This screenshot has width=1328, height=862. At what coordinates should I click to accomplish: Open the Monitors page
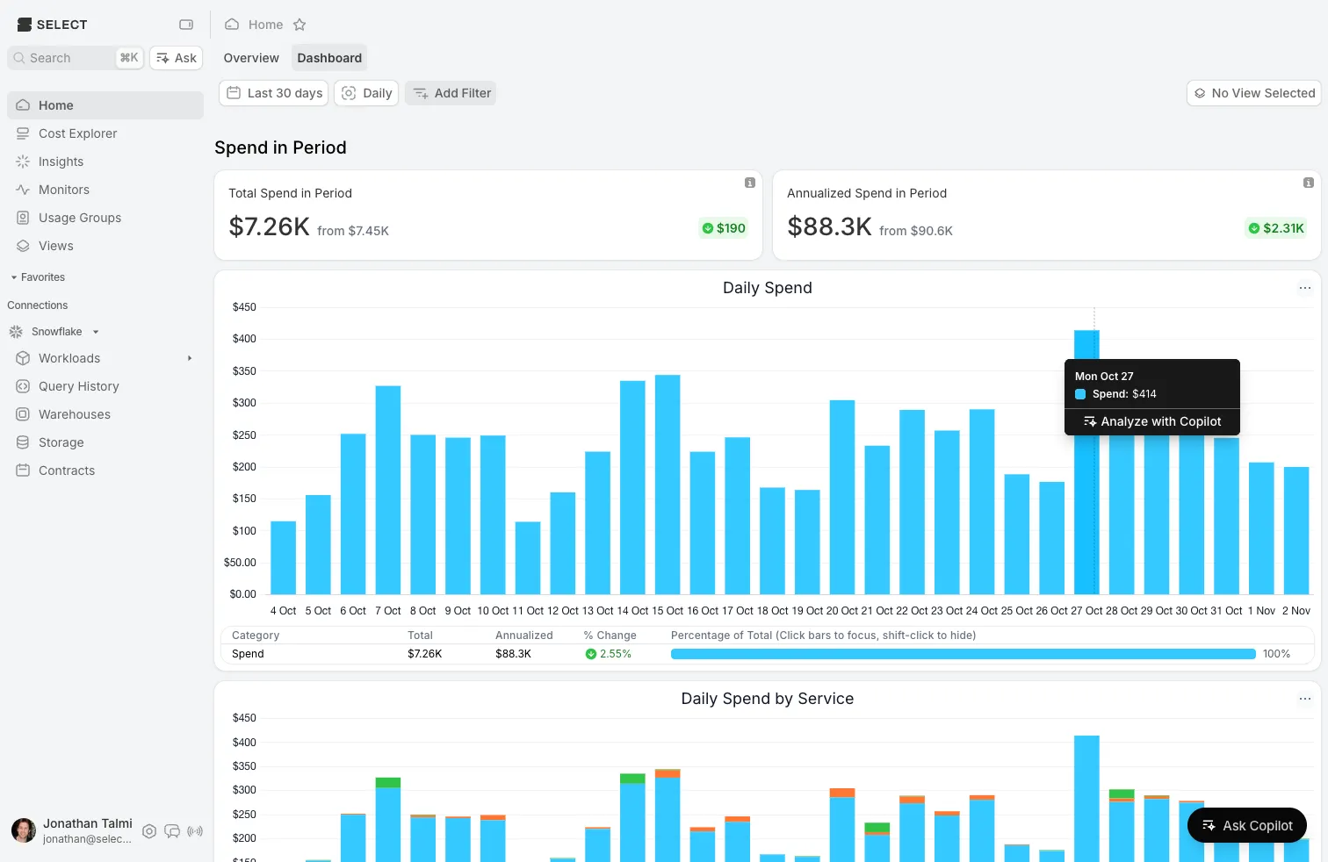tap(63, 190)
